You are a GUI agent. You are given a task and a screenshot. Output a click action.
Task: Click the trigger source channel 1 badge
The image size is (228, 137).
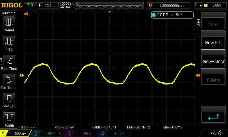click(x=206, y=5)
